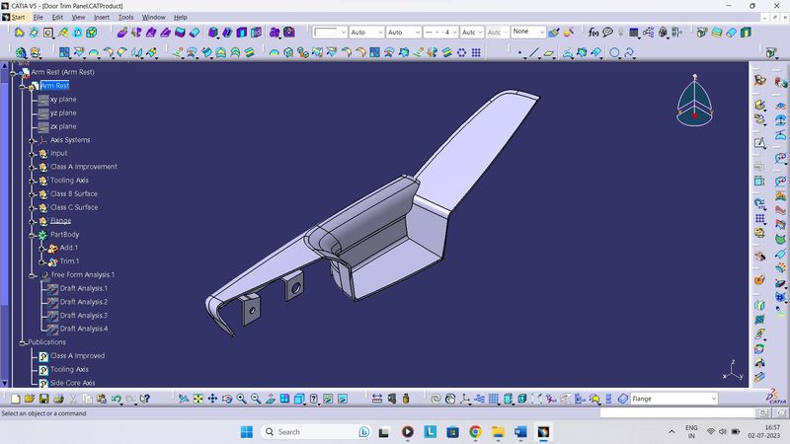Select the Fit All In icon
Screen dimensions: 790x444
(x=197, y=399)
